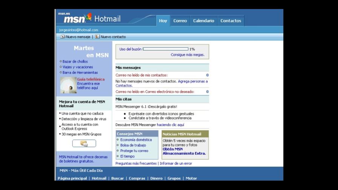Click the unread contacts mail count 0
Image resolution: width=338 pixels, height=190 pixels.
(x=207, y=75)
